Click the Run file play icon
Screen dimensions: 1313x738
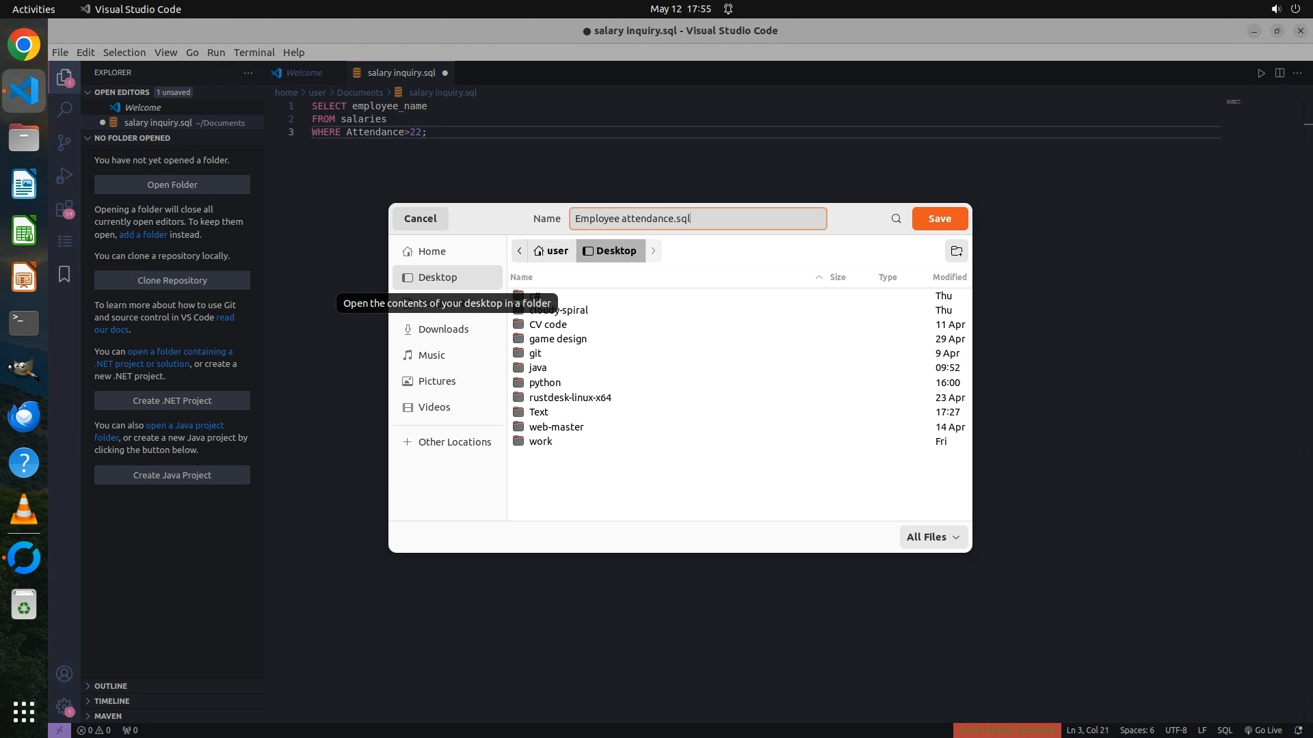coord(1261,73)
